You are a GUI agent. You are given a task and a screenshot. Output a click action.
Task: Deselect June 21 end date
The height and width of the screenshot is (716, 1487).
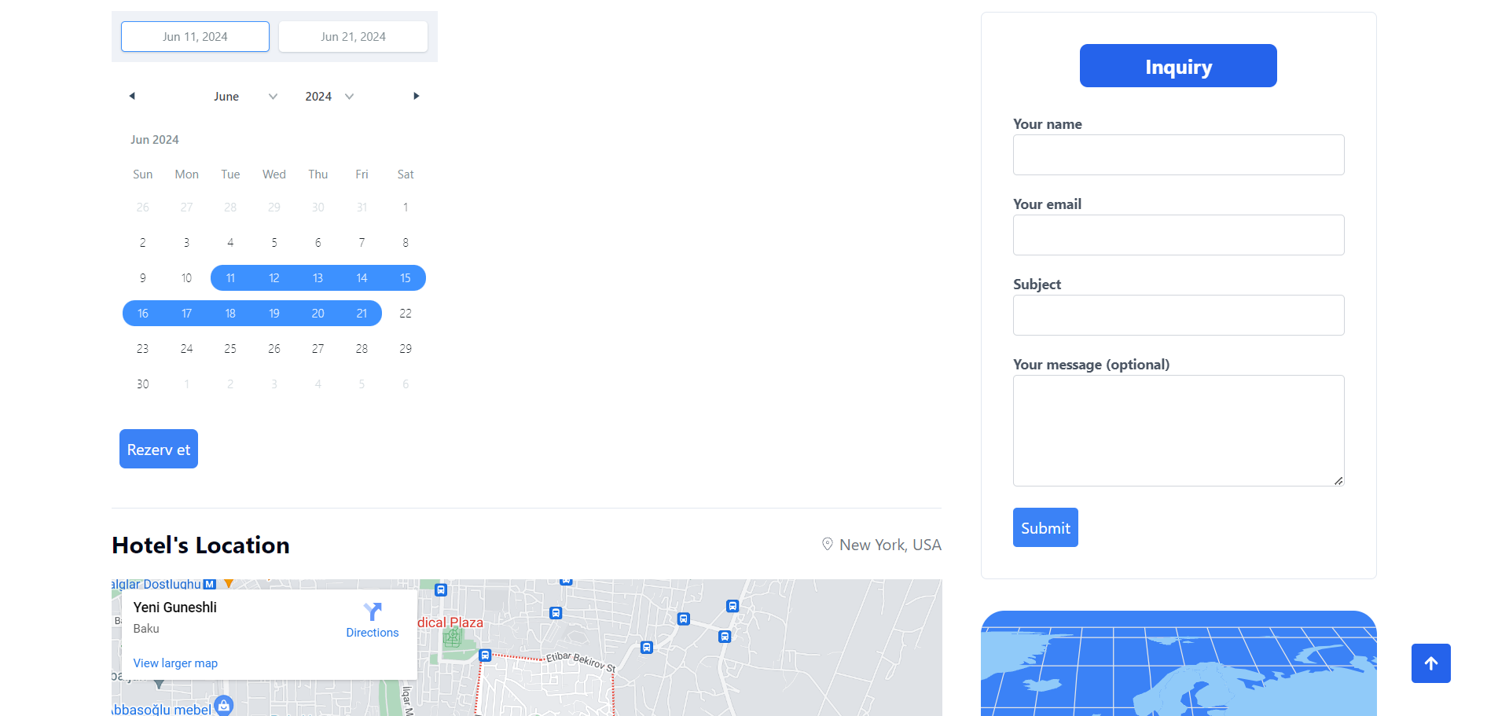tap(362, 313)
